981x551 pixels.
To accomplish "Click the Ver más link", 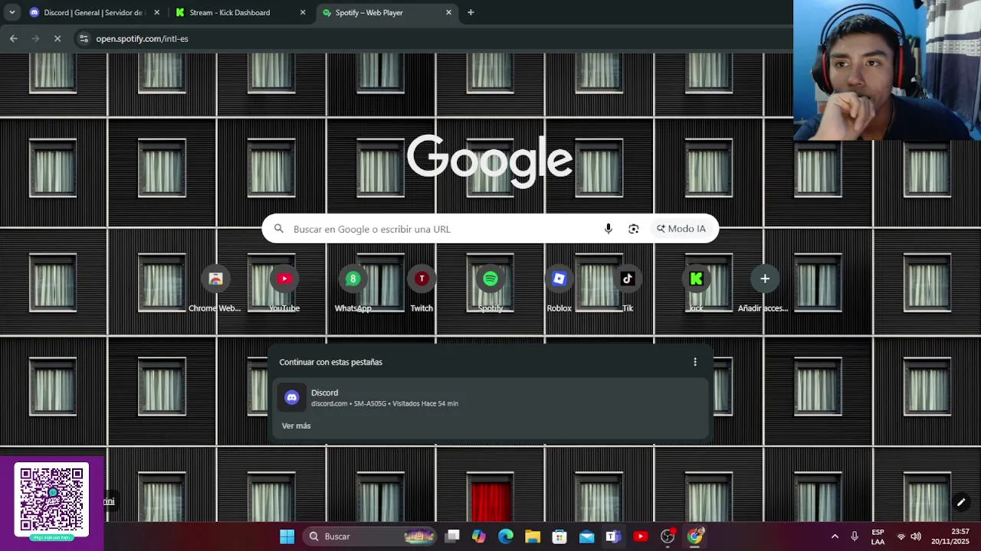I will tap(296, 425).
